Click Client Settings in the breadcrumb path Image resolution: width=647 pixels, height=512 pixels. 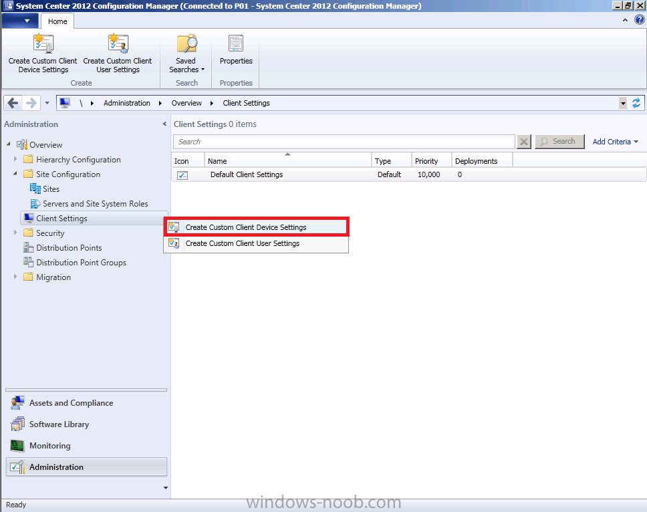247,103
